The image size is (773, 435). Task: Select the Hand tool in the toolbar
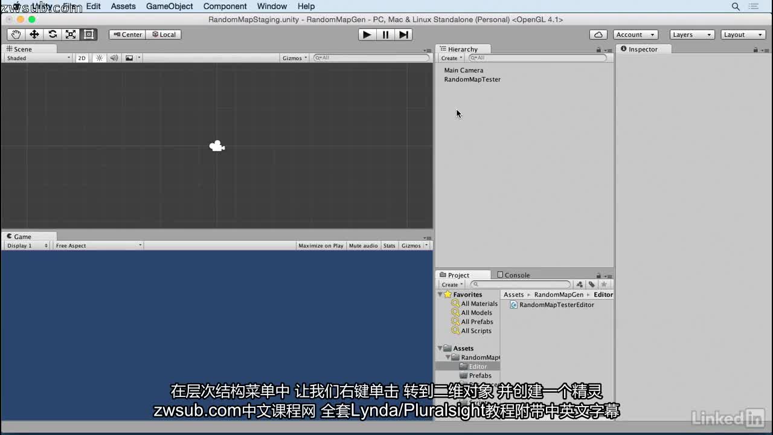pos(16,34)
